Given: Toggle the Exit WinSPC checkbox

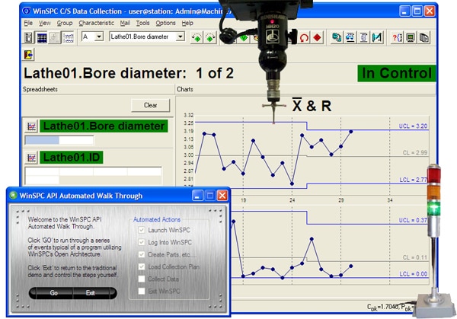Looking at the screenshot, I should (142, 291).
